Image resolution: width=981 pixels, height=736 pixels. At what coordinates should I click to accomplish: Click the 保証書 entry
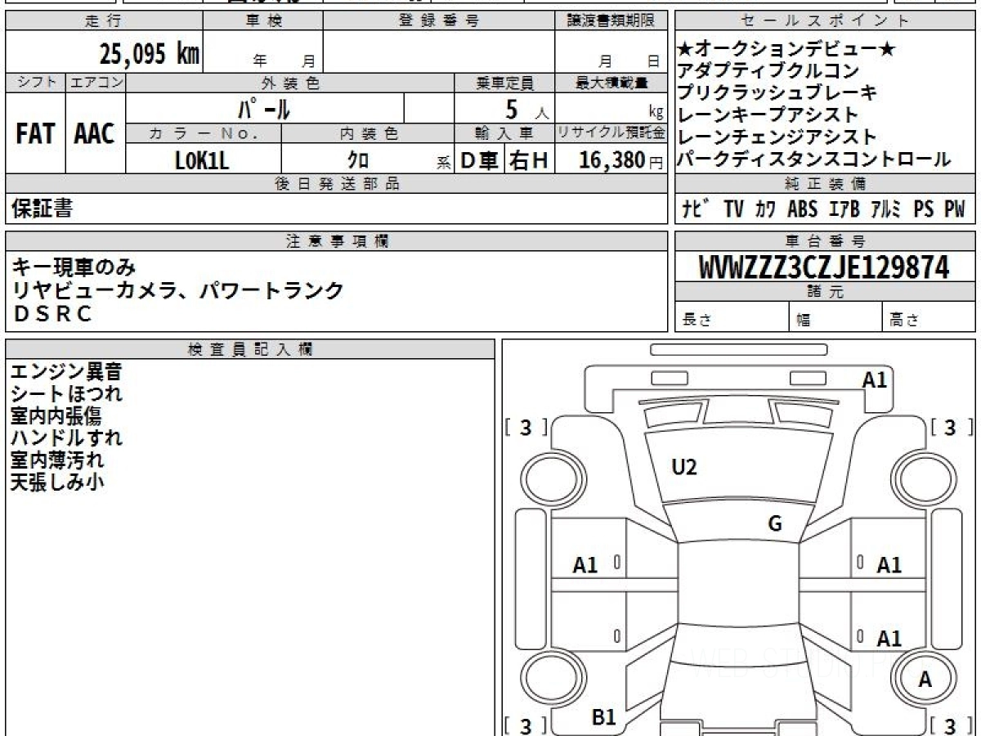point(42,209)
